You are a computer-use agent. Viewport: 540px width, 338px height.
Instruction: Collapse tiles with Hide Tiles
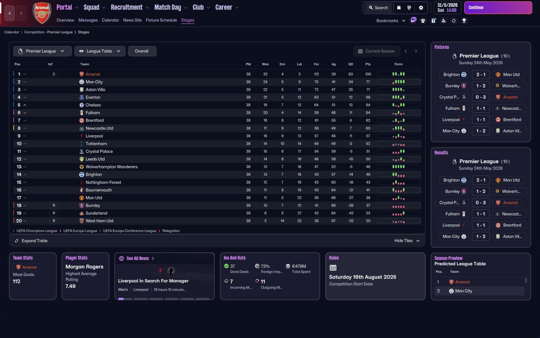click(407, 241)
